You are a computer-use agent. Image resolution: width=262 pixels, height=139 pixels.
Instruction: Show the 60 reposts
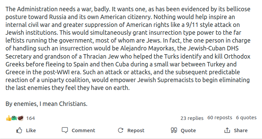click(x=219, y=118)
